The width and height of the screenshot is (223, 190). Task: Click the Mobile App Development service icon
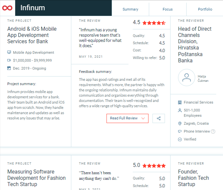point(9,52)
